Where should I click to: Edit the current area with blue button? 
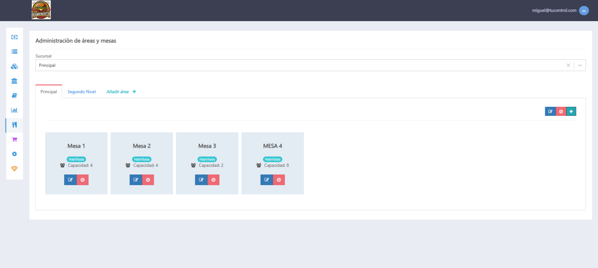point(550,111)
